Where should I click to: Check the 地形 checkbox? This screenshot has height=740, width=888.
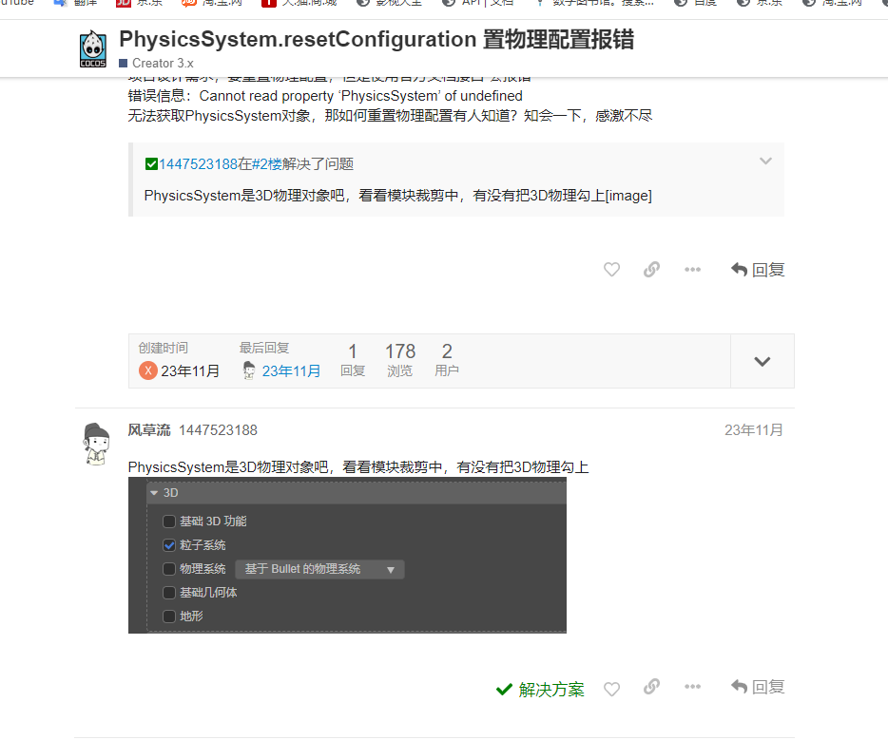click(x=169, y=617)
